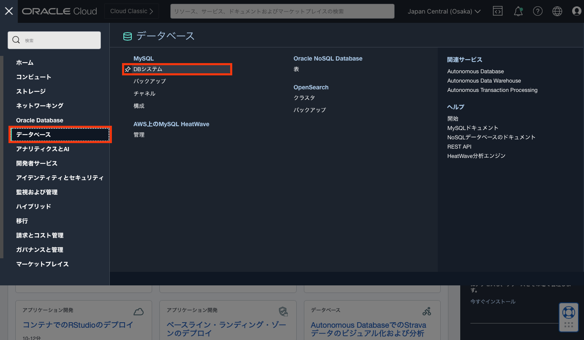Screen dimensions: 584x340
Task: Open the floating support lifebuoy widget
Action: pyautogui.click(x=568, y=313)
